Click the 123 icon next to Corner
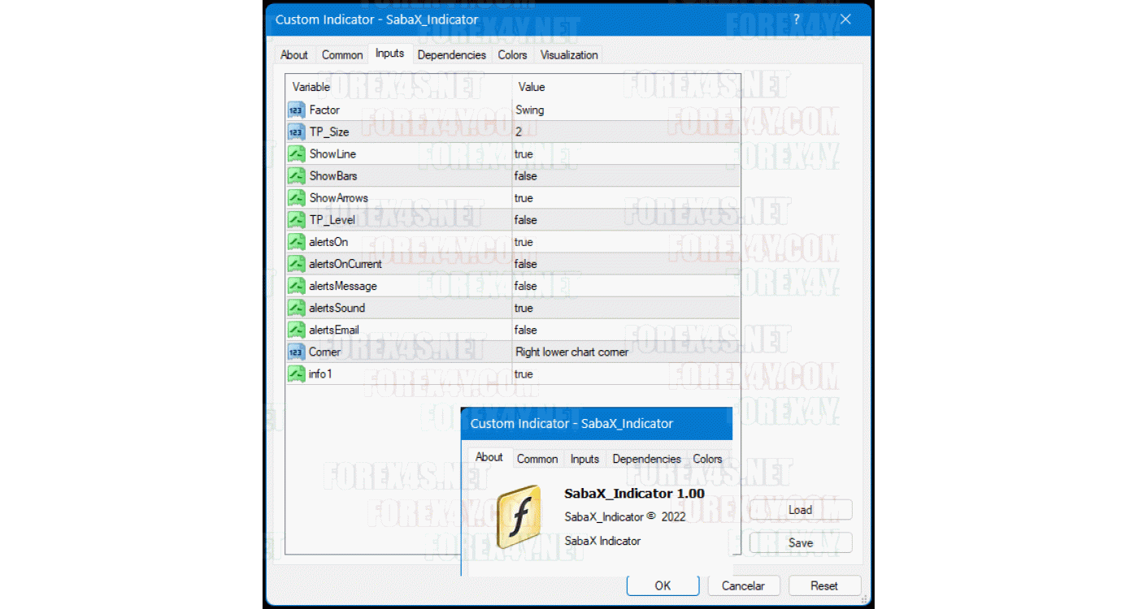 (297, 352)
